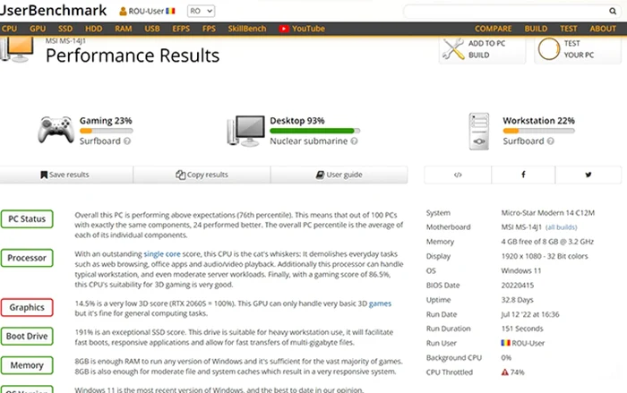Click the Graphics button
The width and height of the screenshot is (627, 393).
[x=27, y=307]
